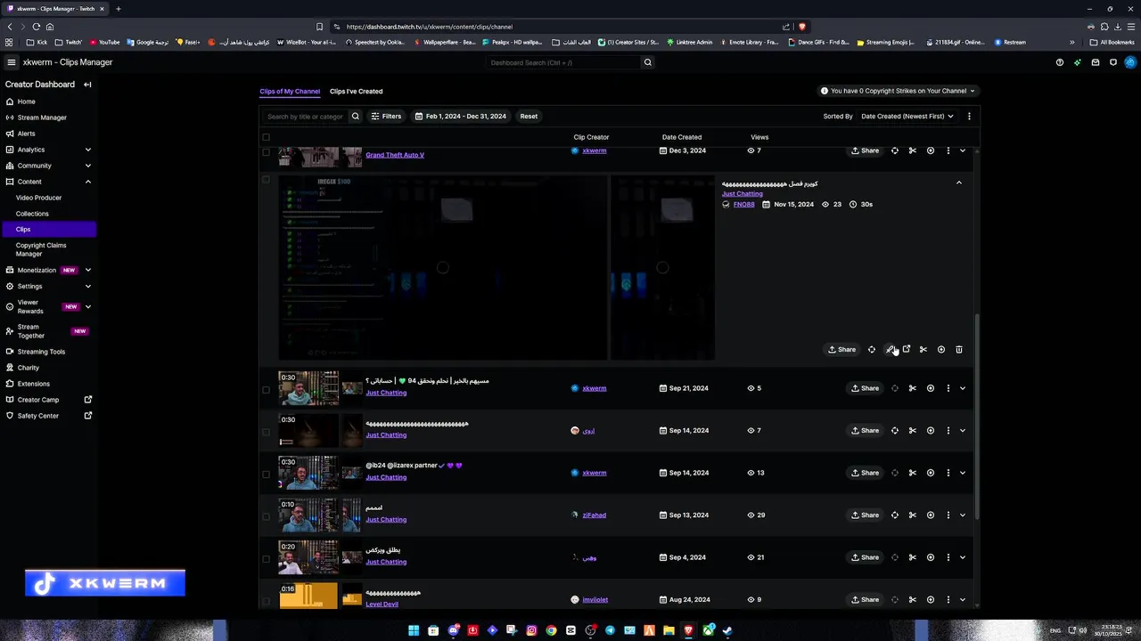
Task: Open three-dot menu for Sep 4, 2024 clip
Action: tap(948, 557)
